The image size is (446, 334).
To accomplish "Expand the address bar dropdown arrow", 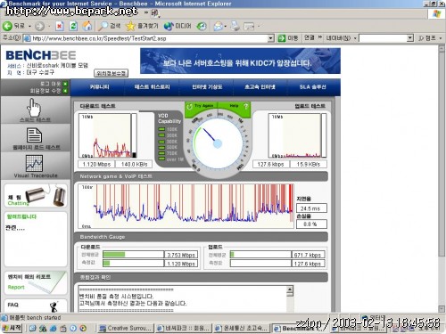I will (x=270, y=38).
